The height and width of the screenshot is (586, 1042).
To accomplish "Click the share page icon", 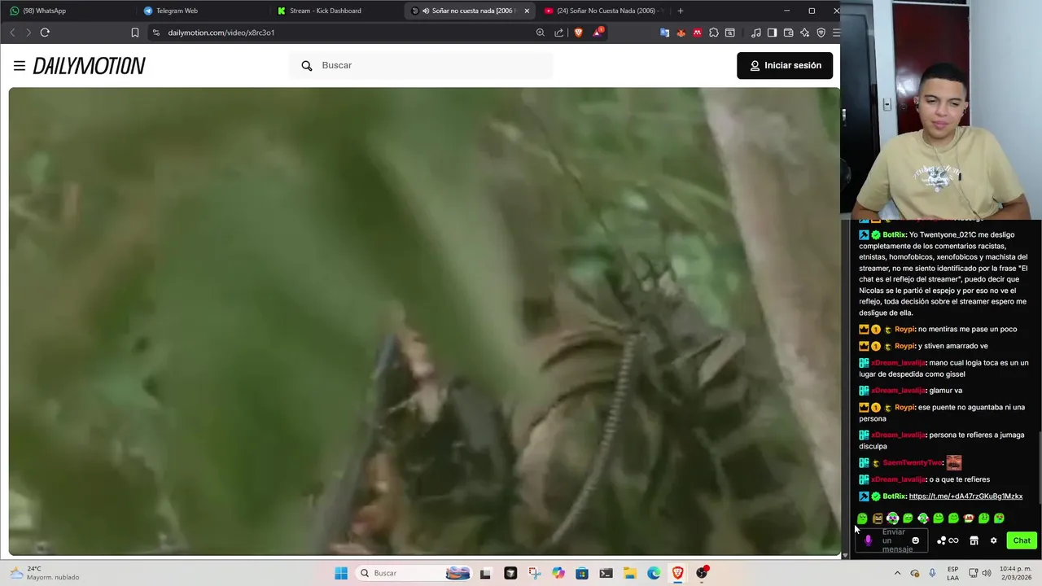I will pyautogui.click(x=559, y=33).
